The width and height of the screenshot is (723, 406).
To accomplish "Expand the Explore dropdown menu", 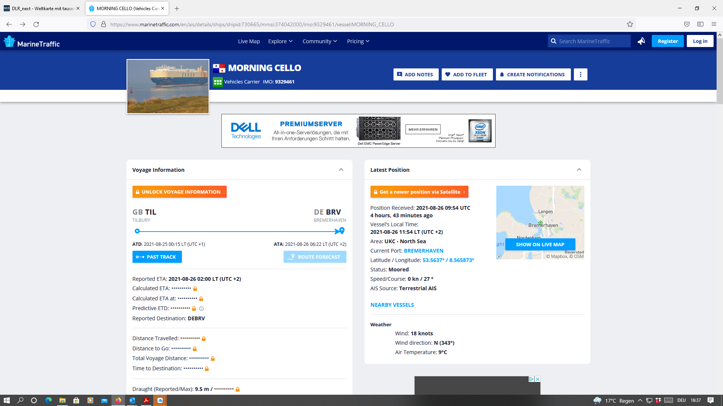I will 280,41.
